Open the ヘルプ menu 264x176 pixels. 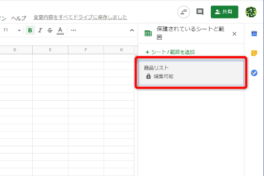point(19,18)
